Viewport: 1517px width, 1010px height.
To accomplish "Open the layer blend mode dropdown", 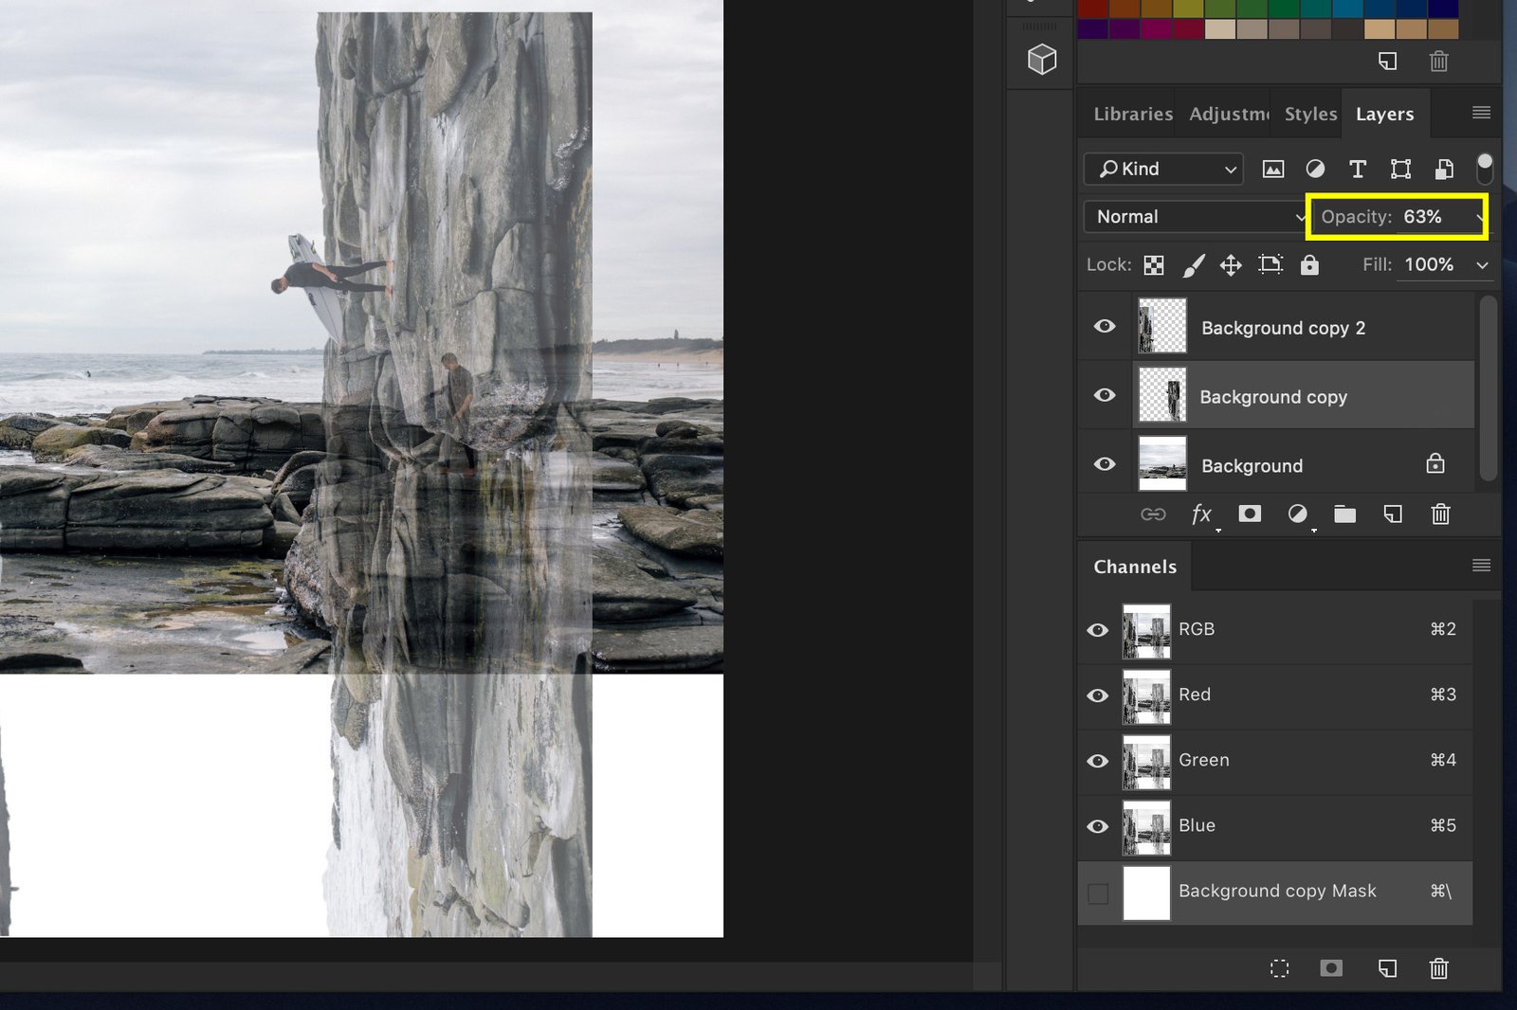I will coord(1195,216).
